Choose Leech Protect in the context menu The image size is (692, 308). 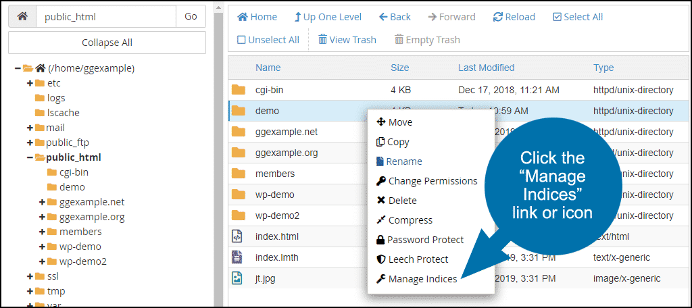(412, 259)
